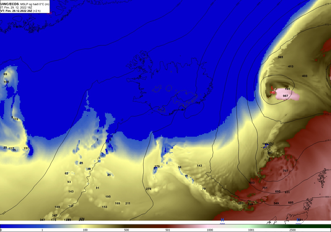This screenshot has height=232, width=331.
Task: Click the 281 height value
Action: pos(241,203)
